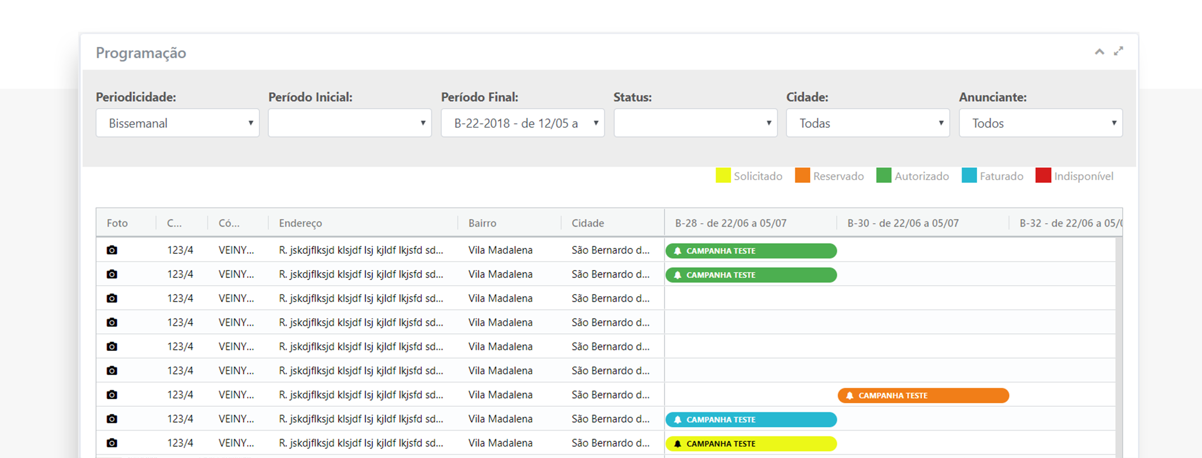The height and width of the screenshot is (458, 1202).
Task: Open the Anunciante dropdown showing Todos
Action: click(x=1040, y=123)
